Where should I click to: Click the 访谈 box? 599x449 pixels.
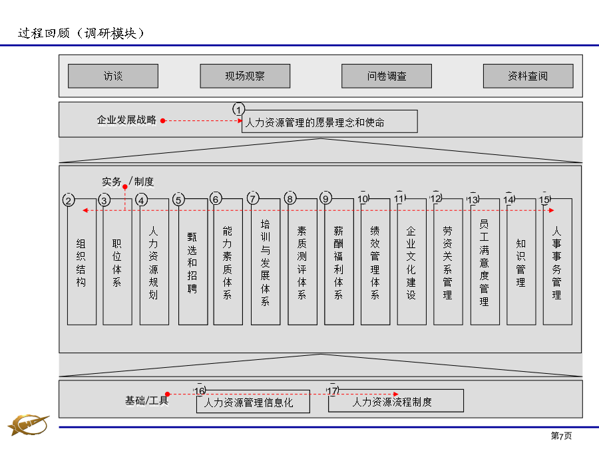pos(113,76)
